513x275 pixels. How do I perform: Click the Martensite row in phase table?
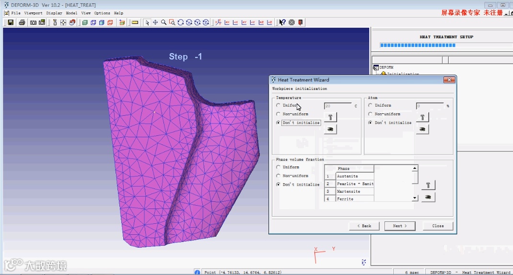[349, 191]
